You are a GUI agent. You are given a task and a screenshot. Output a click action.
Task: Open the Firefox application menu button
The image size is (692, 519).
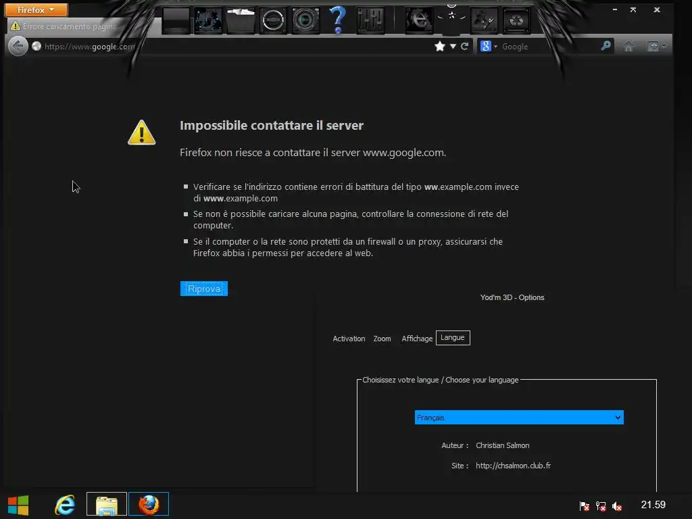pyautogui.click(x=36, y=9)
